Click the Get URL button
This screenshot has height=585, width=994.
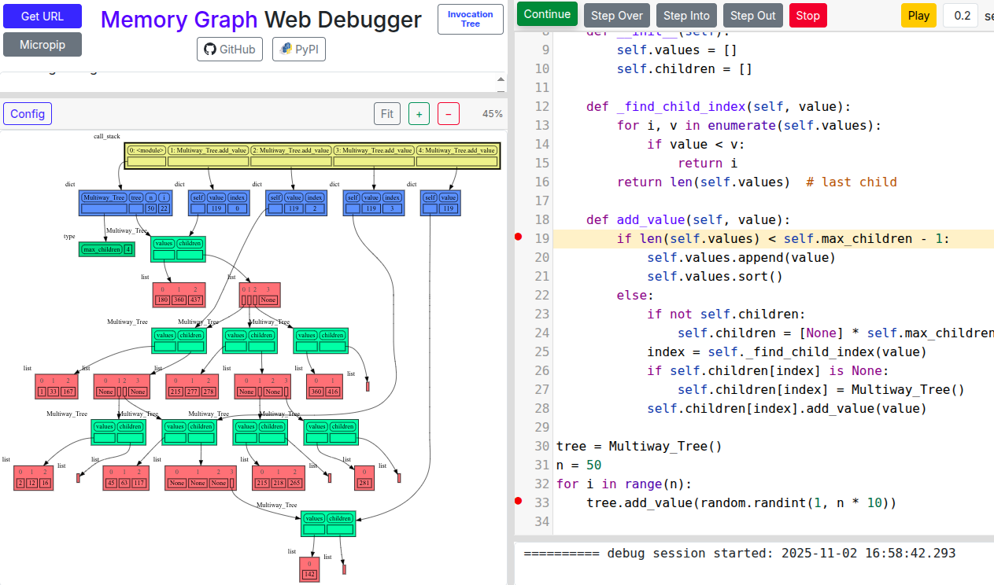coord(42,16)
